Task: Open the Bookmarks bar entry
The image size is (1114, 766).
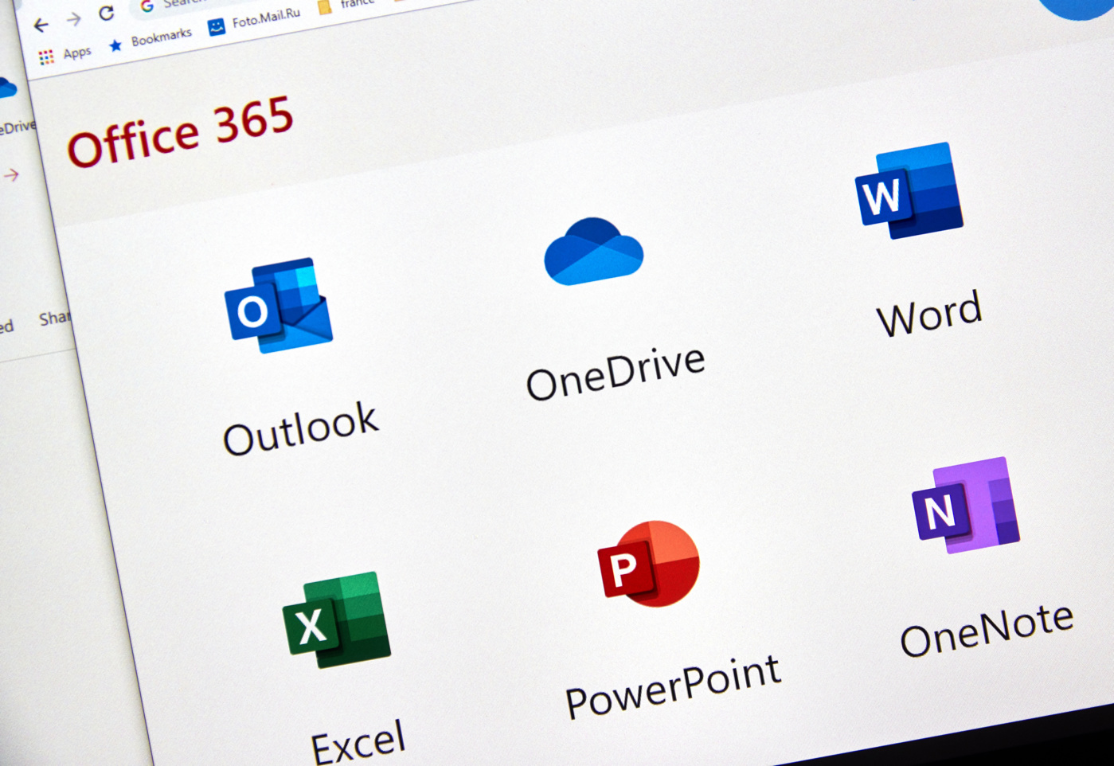Action: coord(150,39)
